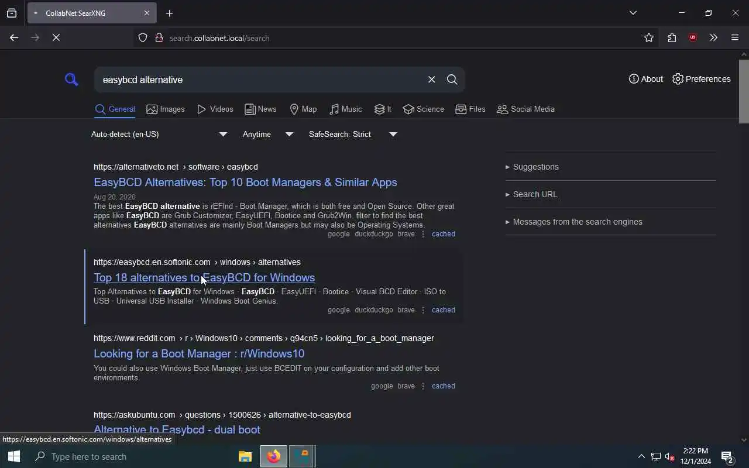
Task: Click the askubuntu.com result URL
Action: (x=222, y=415)
